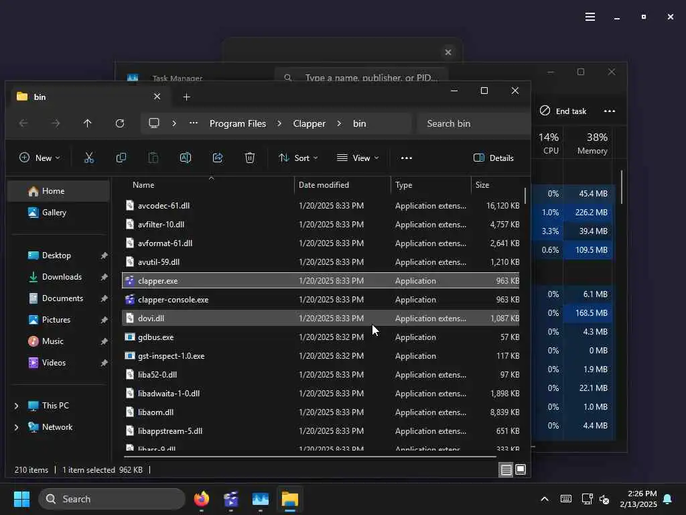Click the Delete trash can icon
686x515 pixels.
(x=250, y=158)
